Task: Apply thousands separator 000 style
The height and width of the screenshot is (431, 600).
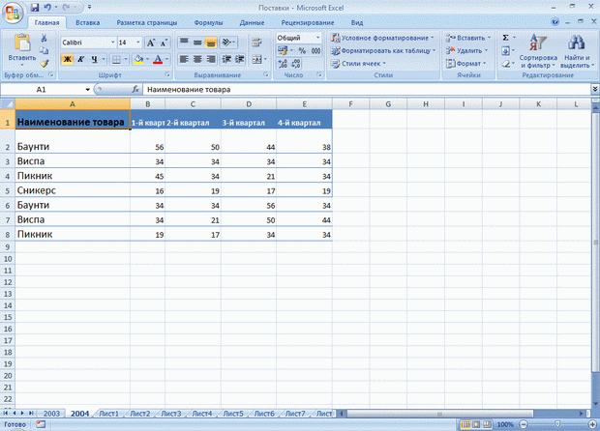Action: click(x=315, y=50)
